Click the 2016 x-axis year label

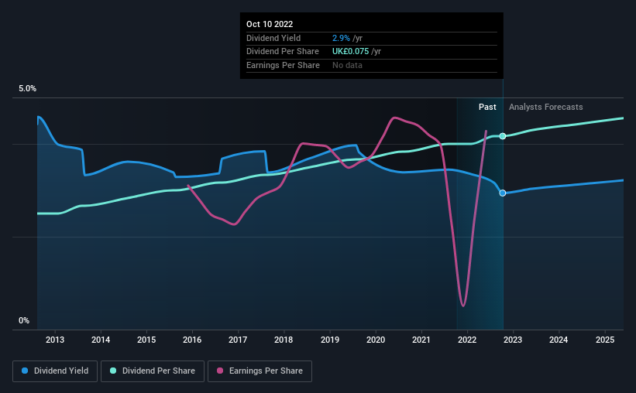point(192,340)
